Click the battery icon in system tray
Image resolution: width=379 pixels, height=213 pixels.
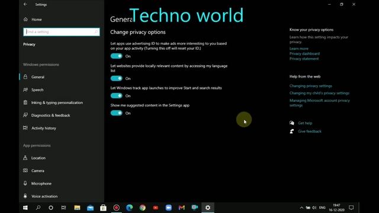coord(308,208)
